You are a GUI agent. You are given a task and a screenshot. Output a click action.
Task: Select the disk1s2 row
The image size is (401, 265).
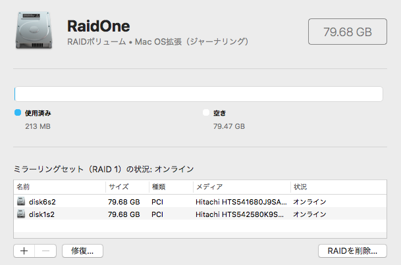point(200,214)
